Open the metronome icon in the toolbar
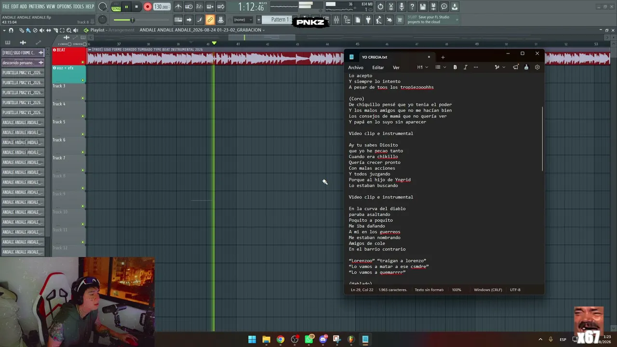The image size is (617, 347). tap(178, 7)
